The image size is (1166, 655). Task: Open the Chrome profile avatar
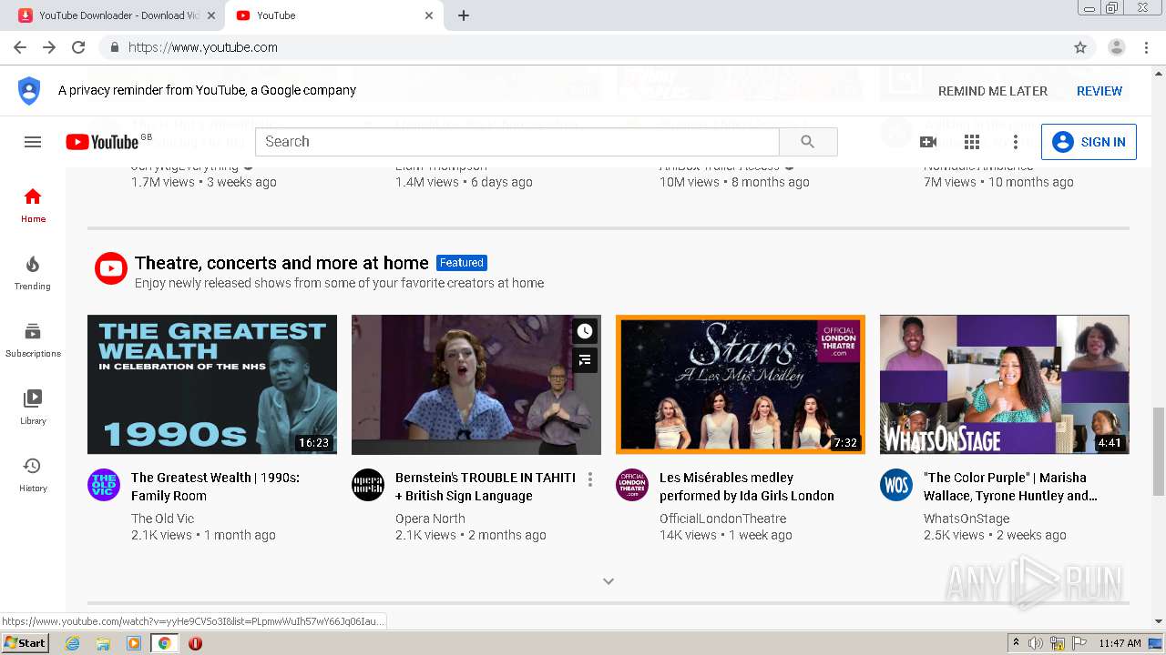[x=1117, y=47]
